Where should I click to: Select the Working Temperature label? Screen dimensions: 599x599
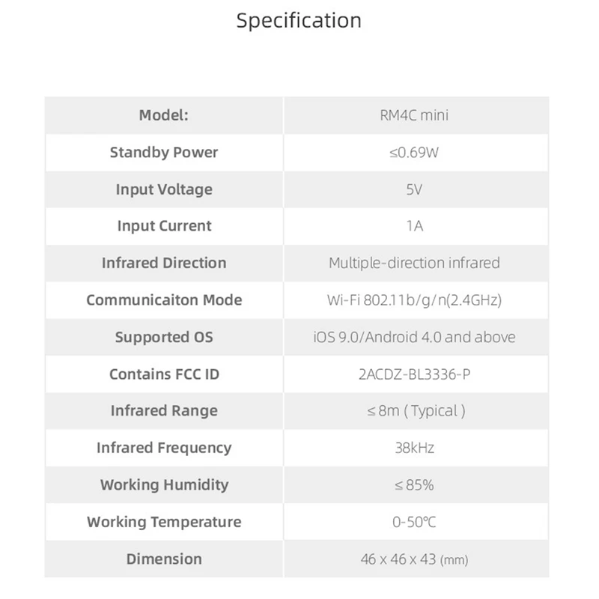[163, 522]
